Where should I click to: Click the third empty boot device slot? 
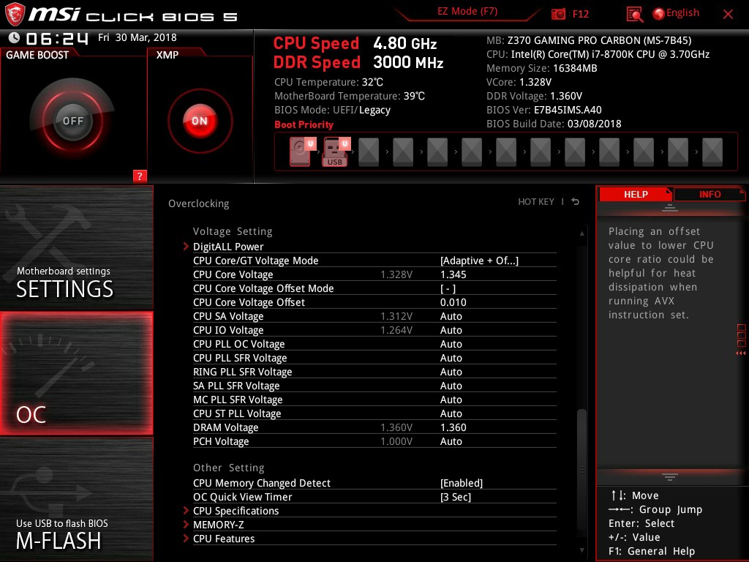pyautogui.click(x=437, y=152)
